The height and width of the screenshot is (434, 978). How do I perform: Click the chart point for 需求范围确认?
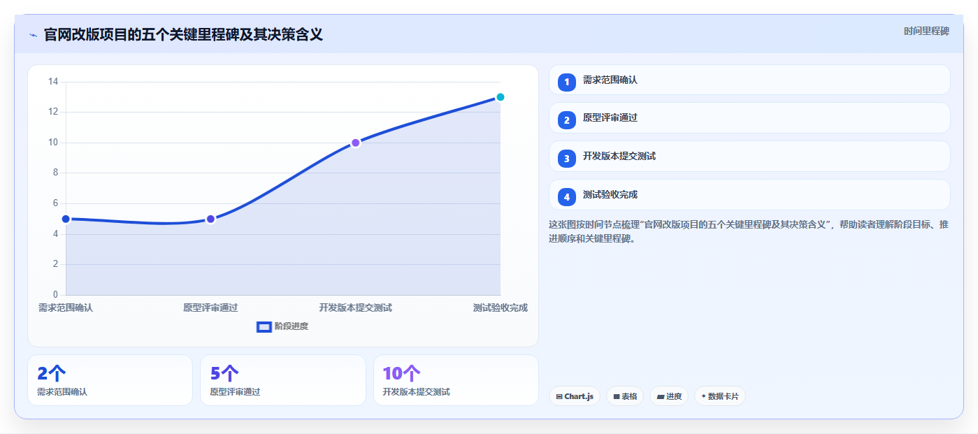click(x=66, y=219)
